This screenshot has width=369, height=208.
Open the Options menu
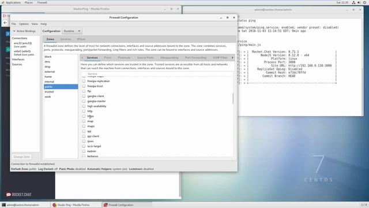point(24,24)
